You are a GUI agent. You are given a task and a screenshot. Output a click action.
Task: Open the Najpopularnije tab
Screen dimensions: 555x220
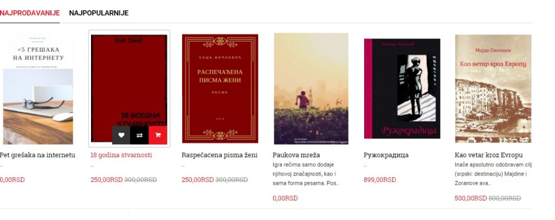99,13
